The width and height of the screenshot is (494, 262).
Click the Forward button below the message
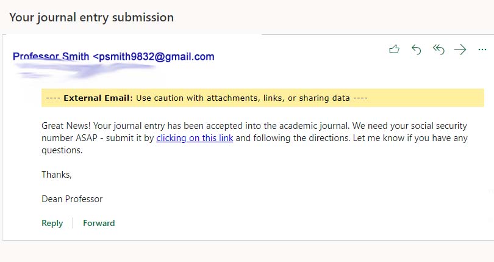pyautogui.click(x=99, y=223)
